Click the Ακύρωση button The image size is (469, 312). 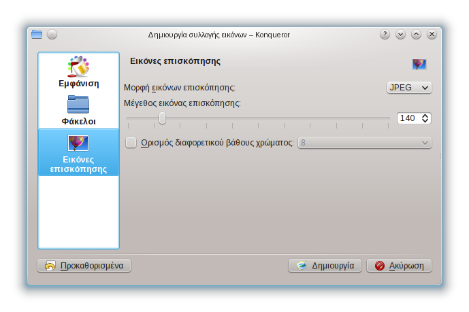[399, 266]
